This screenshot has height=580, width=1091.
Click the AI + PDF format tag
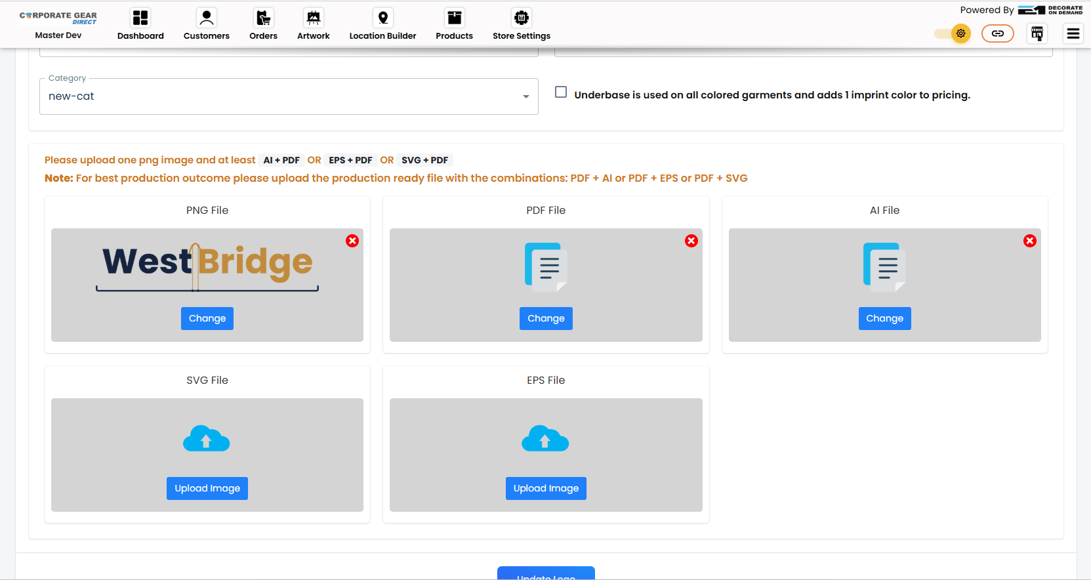[281, 160]
